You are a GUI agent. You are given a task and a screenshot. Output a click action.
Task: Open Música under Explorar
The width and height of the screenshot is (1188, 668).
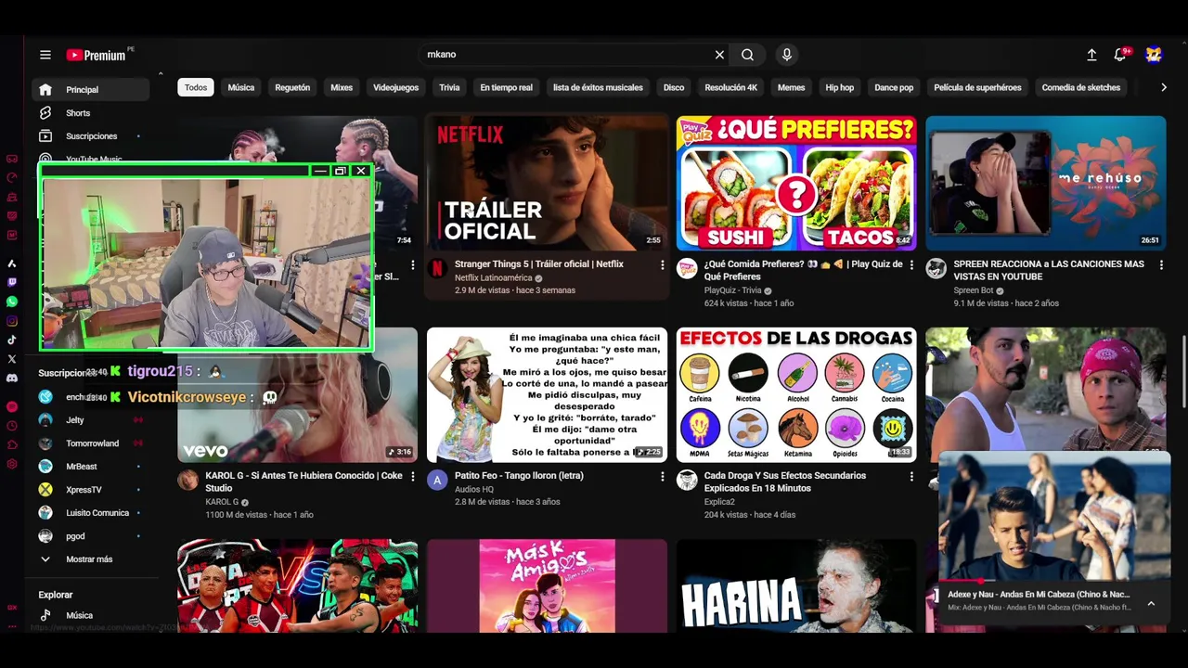click(91, 615)
